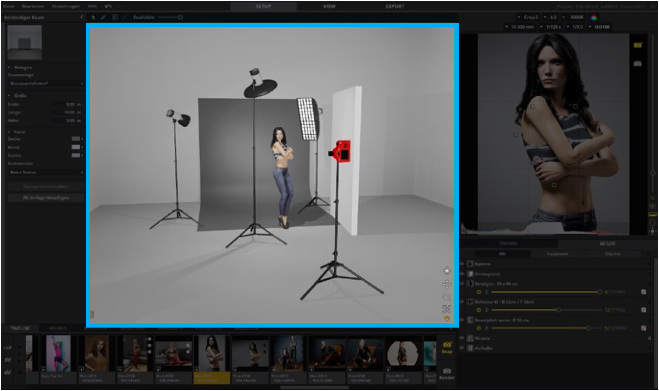Open the Bodentextur texture dropdown

coord(46,172)
